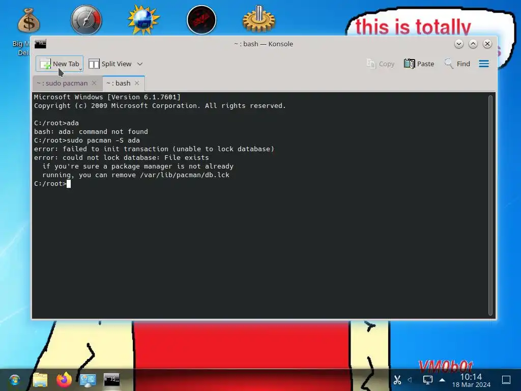Select the bash tab

(118, 83)
